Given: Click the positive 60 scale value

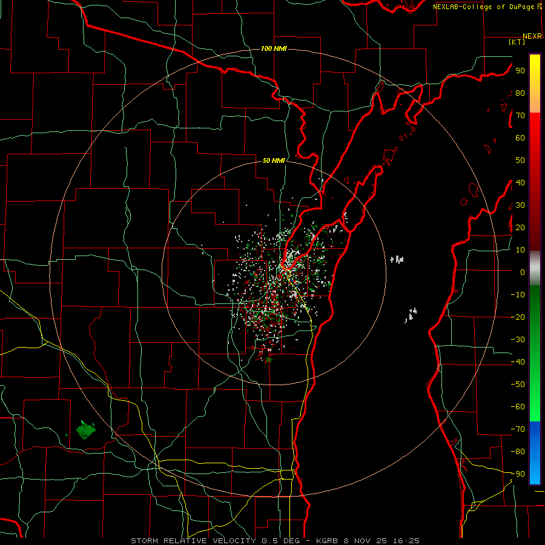Looking at the screenshot, I should point(520,138).
